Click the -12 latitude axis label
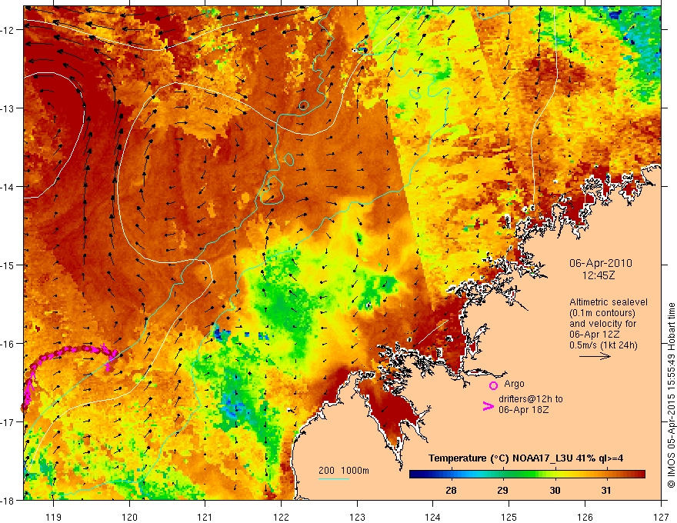Viewport: 677px width, 523px height. point(8,30)
